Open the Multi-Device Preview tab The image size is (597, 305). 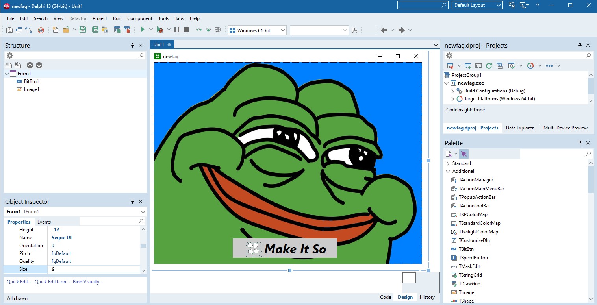coord(565,128)
